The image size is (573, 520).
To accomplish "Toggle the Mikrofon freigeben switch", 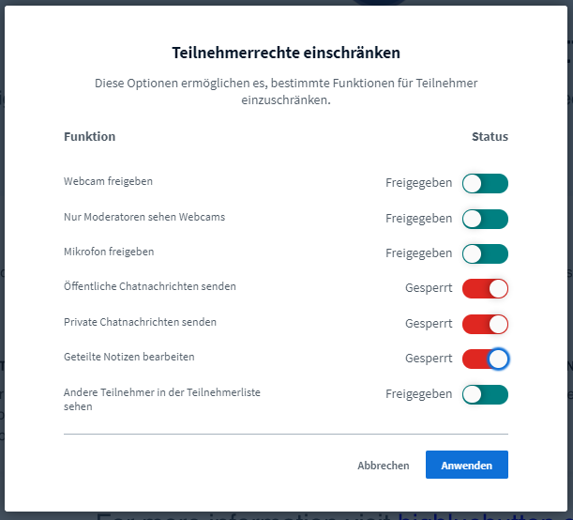I will 485,253.
